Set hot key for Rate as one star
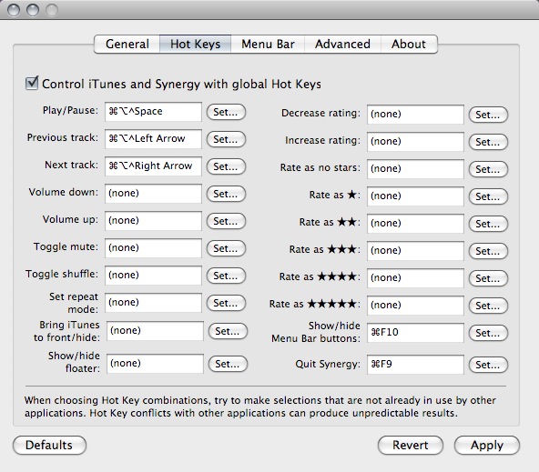Screen dimensions: 539x472 tap(488, 196)
